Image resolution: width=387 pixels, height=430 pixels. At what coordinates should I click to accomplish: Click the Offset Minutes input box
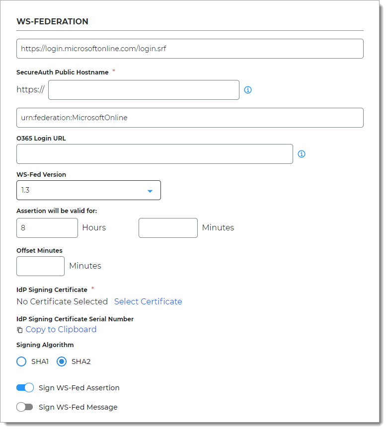[40, 266]
